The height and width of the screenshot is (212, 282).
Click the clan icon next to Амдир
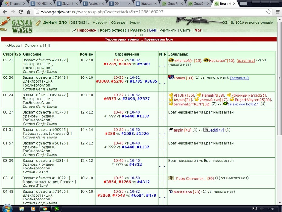(x=170, y=99)
